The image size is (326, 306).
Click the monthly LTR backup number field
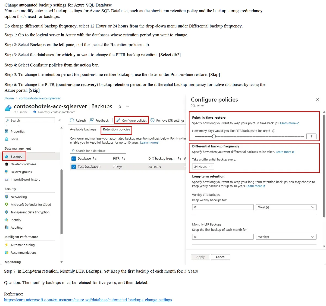click(223, 237)
